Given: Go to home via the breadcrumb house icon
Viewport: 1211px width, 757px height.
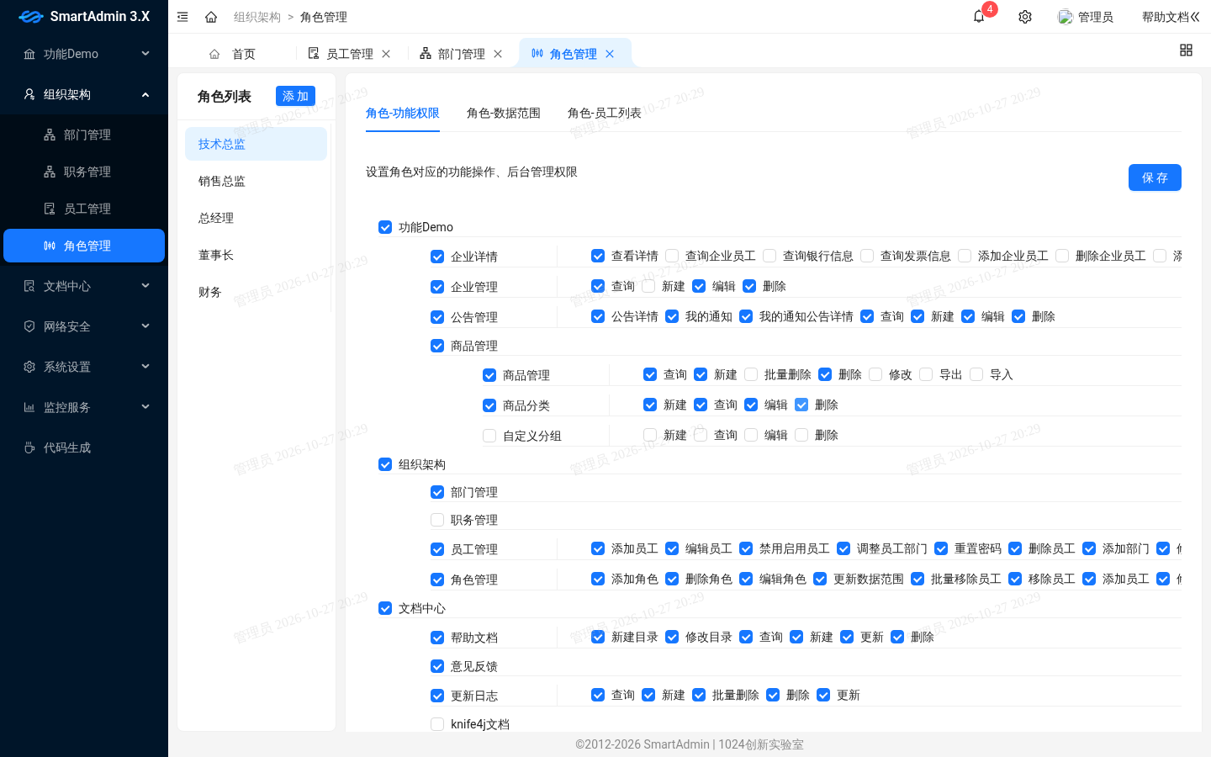Looking at the screenshot, I should [x=211, y=17].
